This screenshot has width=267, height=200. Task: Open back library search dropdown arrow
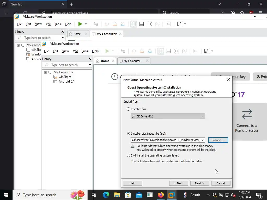click(x=63, y=37)
